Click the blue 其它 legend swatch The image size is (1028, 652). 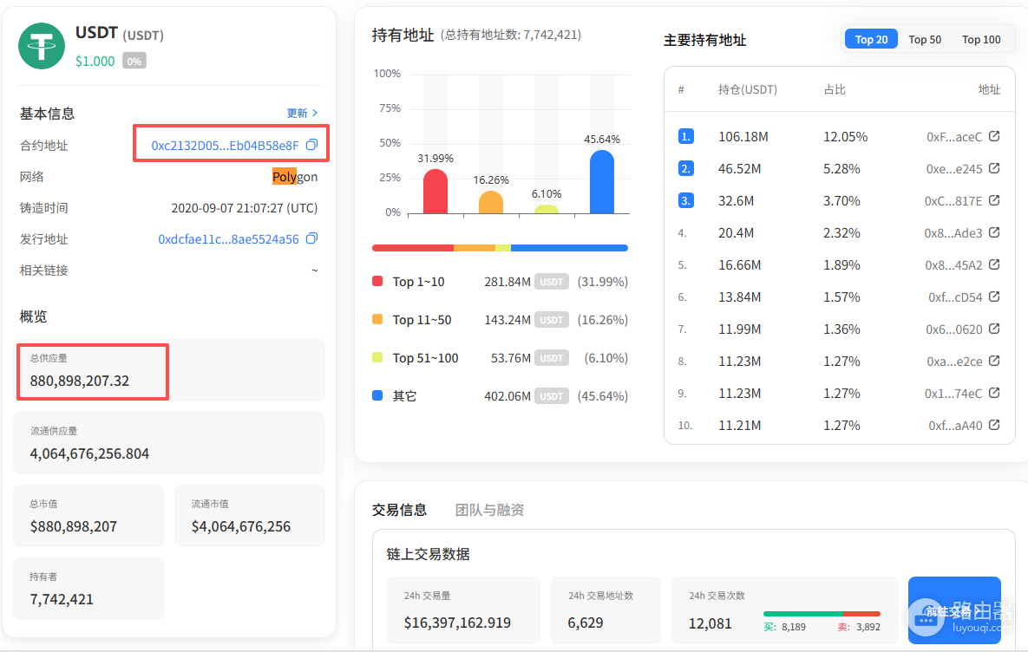pyautogui.click(x=377, y=395)
